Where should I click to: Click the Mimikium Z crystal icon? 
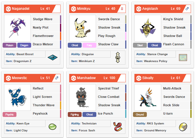(x=118, y=57)
